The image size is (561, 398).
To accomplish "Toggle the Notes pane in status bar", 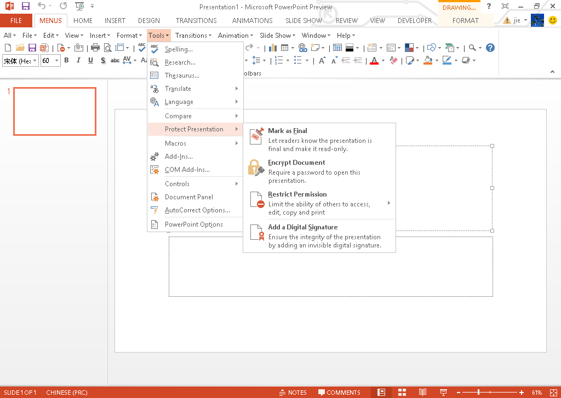I will pos(293,393).
